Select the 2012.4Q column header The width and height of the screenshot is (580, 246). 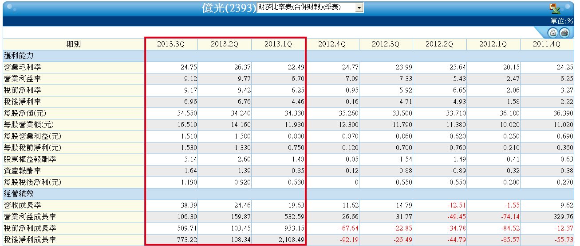(x=332, y=44)
